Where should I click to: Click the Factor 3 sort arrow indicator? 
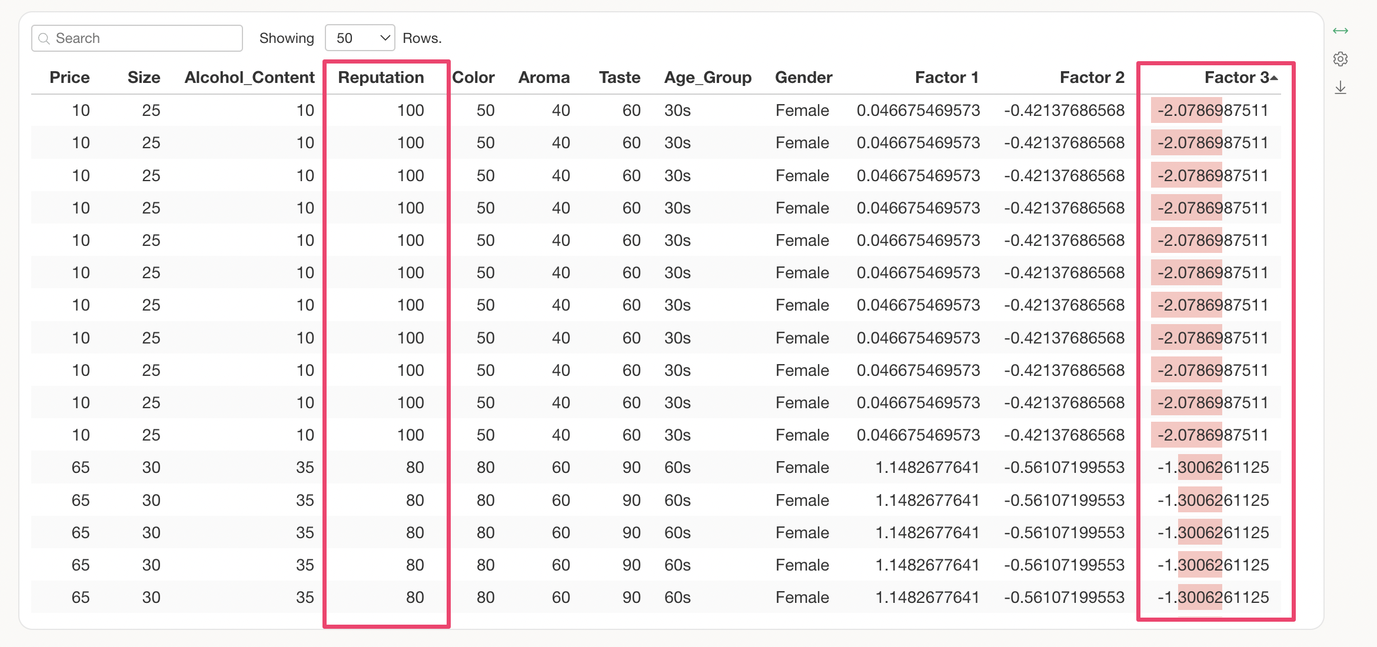tap(1274, 78)
